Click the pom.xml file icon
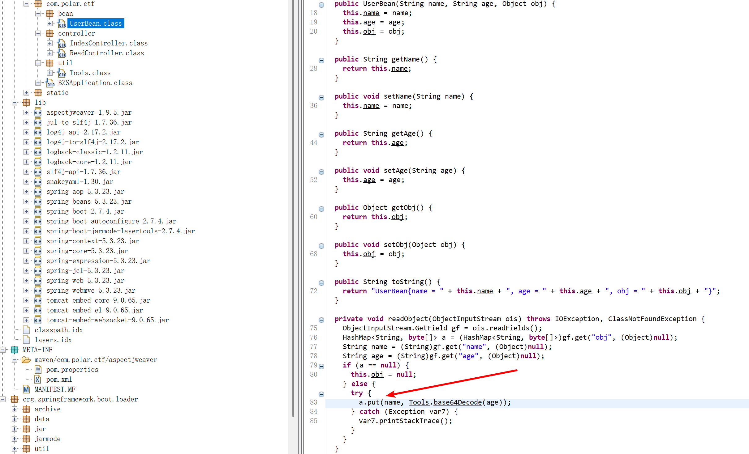 pyautogui.click(x=38, y=380)
